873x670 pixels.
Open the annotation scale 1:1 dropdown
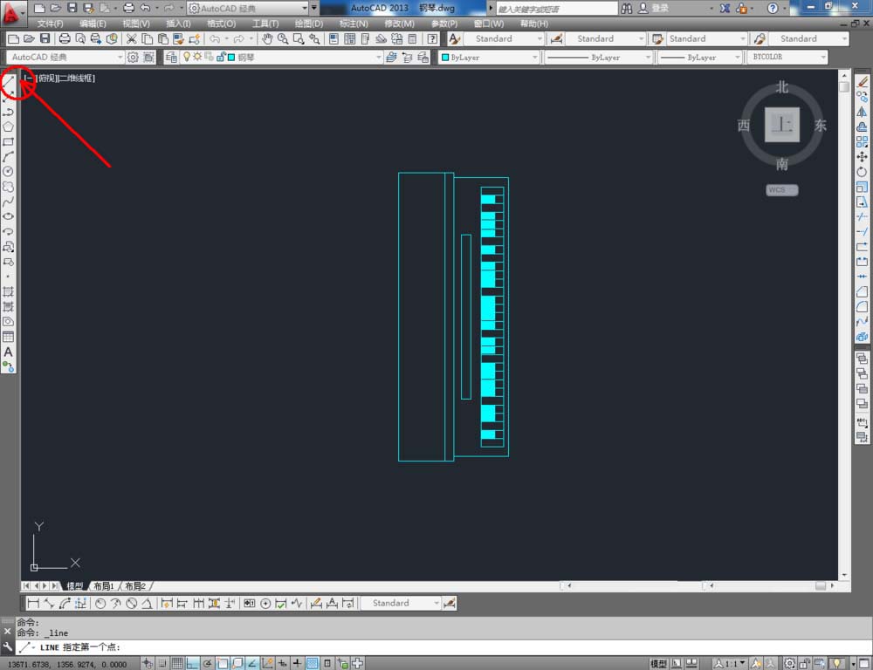pyautogui.click(x=730, y=663)
